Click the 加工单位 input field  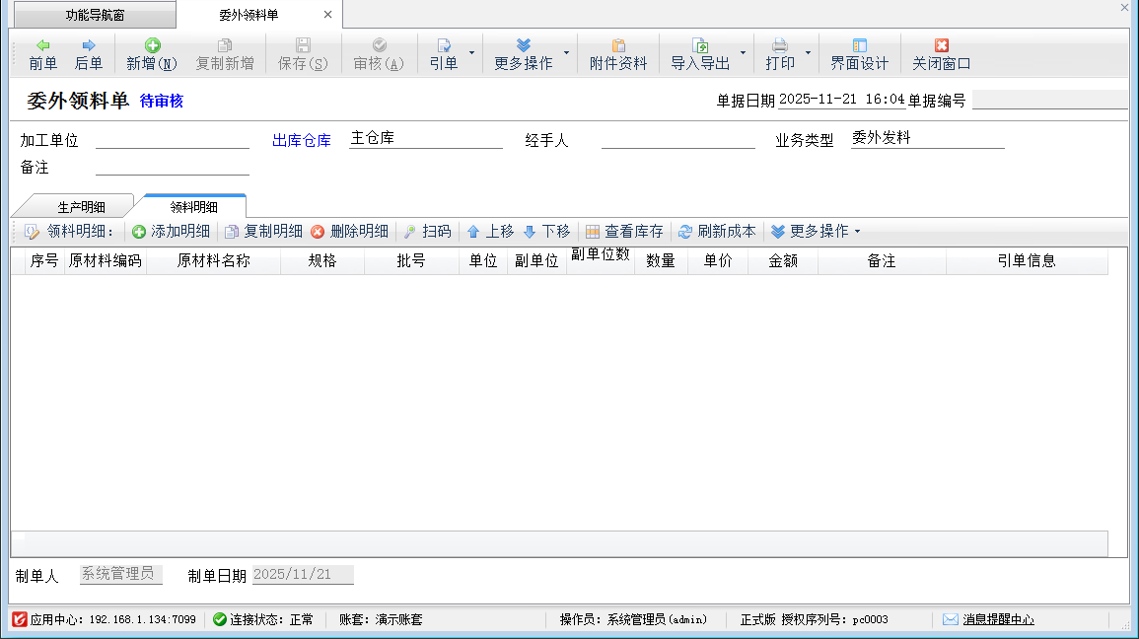[172, 139]
